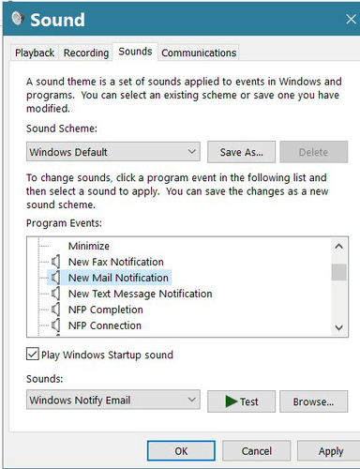
Task: Select New Fax Notification event
Action: click(x=116, y=262)
